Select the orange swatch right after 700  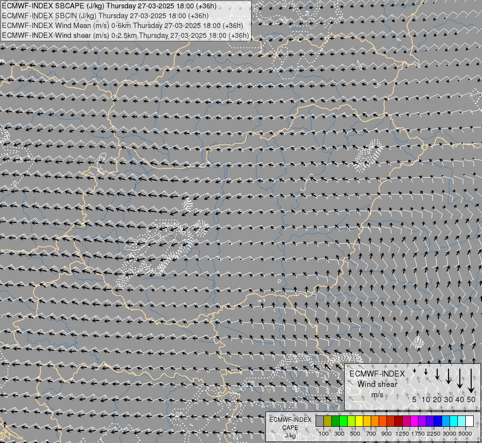click(375, 421)
